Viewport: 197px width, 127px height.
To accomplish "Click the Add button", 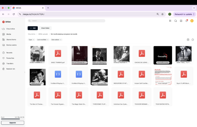I will tap(33, 28).
